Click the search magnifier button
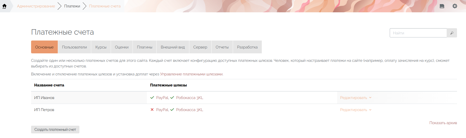The image size is (466, 138). click(x=452, y=33)
